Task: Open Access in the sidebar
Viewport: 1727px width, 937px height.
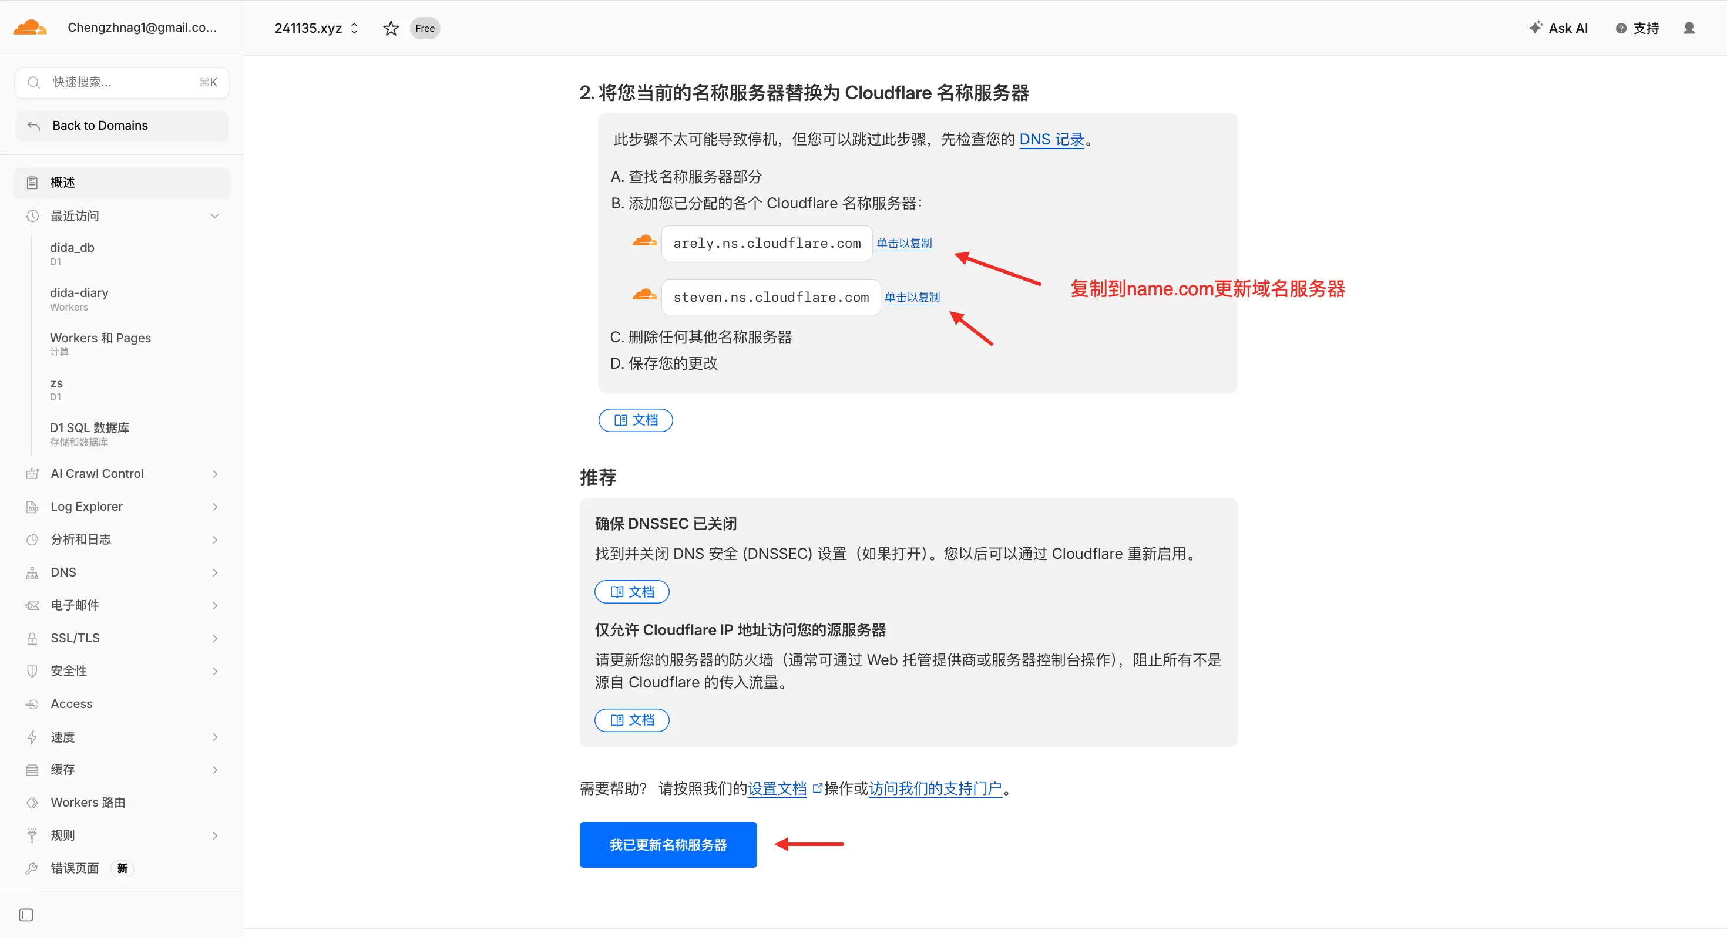Action: [71, 704]
